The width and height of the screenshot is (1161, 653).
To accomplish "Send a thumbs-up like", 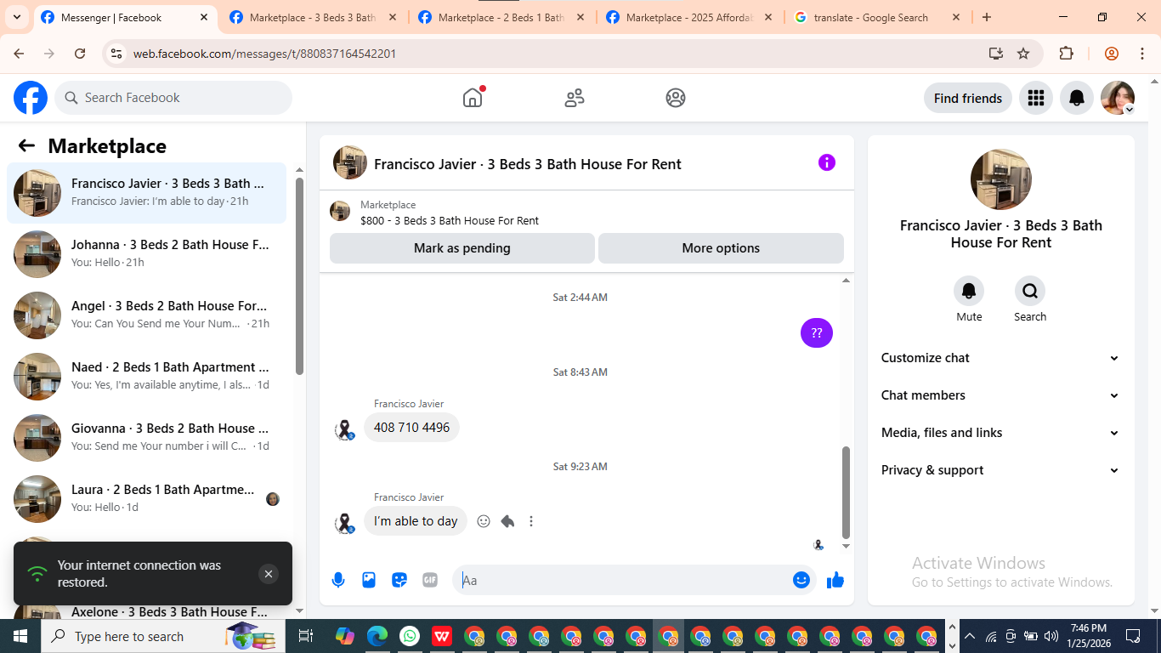I will pyautogui.click(x=835, y=580).
